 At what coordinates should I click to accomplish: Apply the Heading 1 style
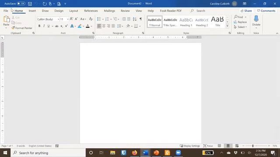(186, 22)
